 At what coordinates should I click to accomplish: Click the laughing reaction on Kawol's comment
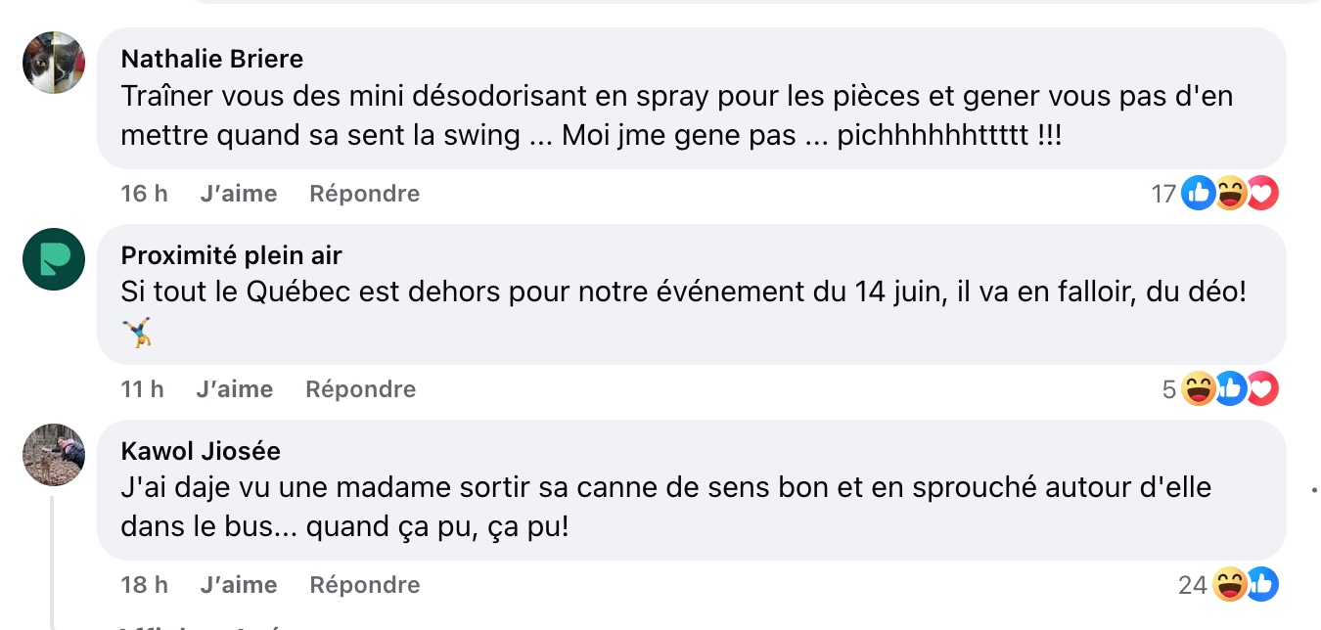click(1230, 585)
